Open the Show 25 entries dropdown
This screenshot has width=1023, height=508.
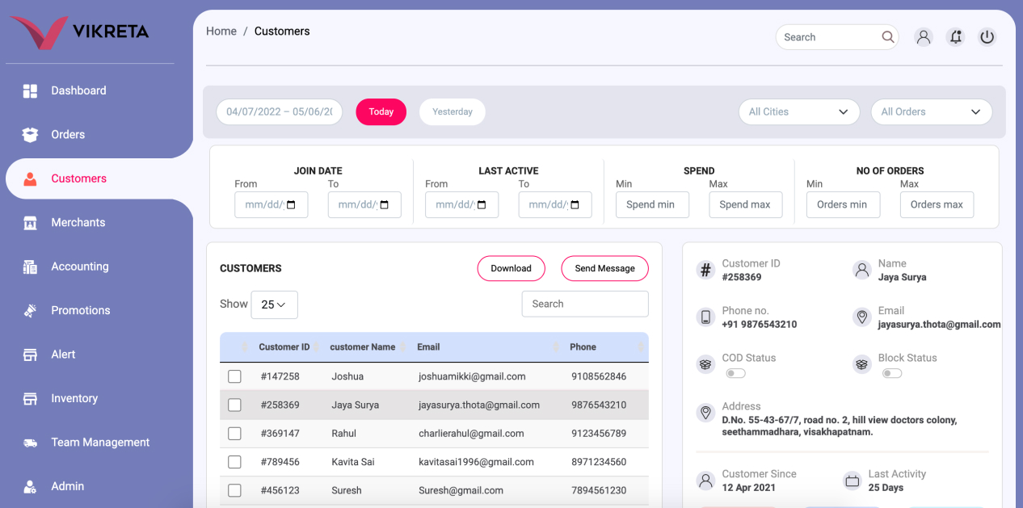(x=274, y=305)
